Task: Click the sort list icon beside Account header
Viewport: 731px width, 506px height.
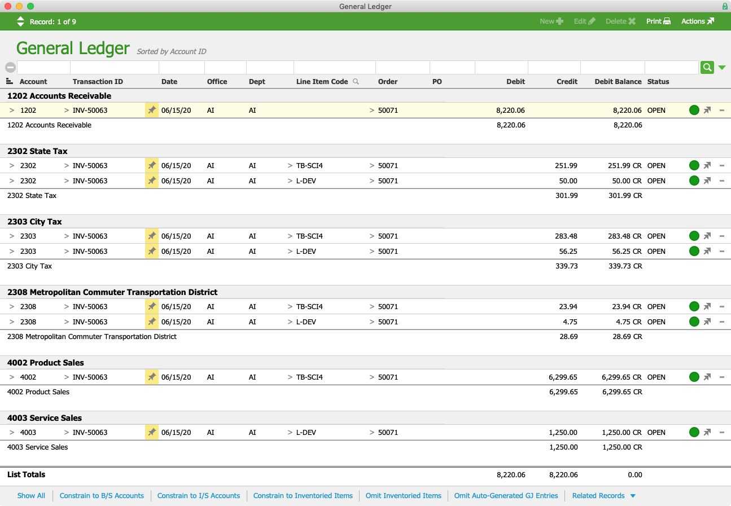Action: [x=10, y=81]
